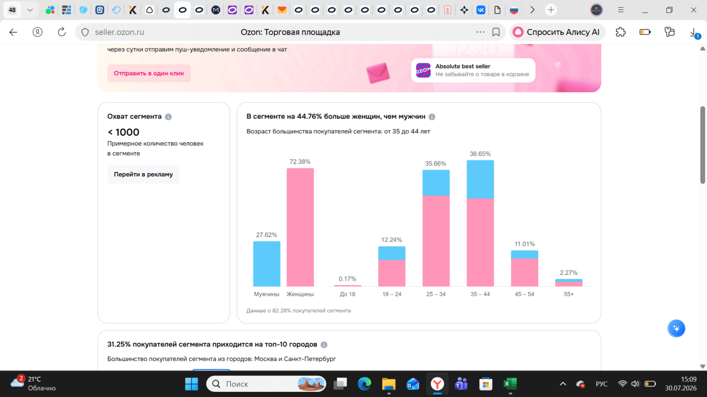Open the weather widget showing 21°C
707x397 pixels.
pyautogui.click(x=33, y=383)
